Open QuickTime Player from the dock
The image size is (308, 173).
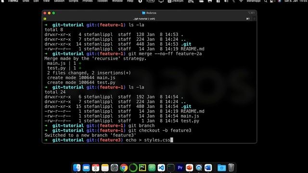(x=199, y=168)
